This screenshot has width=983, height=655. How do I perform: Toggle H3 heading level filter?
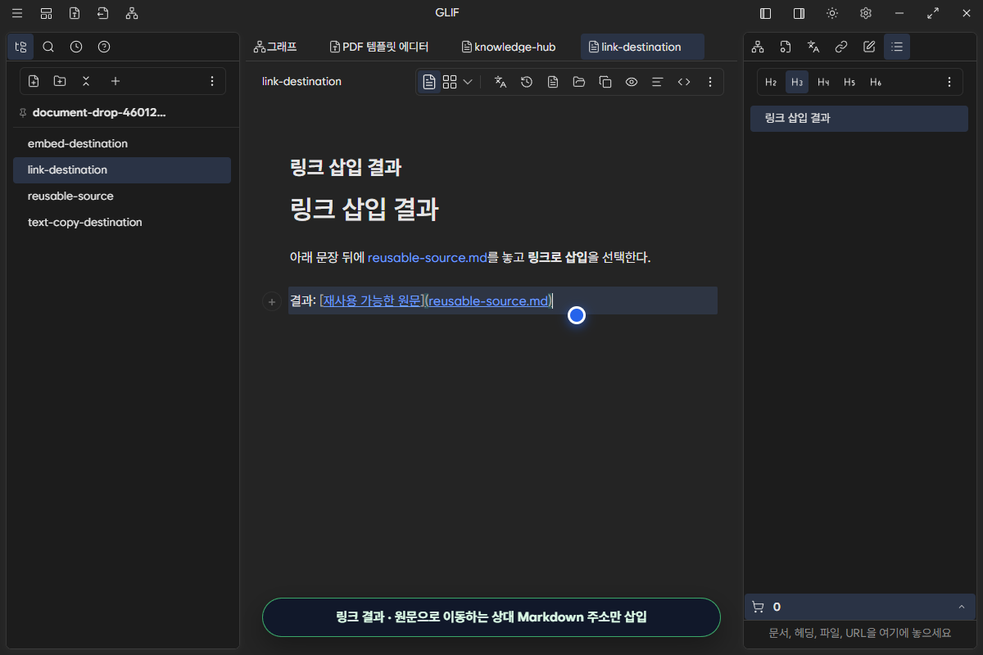click(x=797, y=82)
